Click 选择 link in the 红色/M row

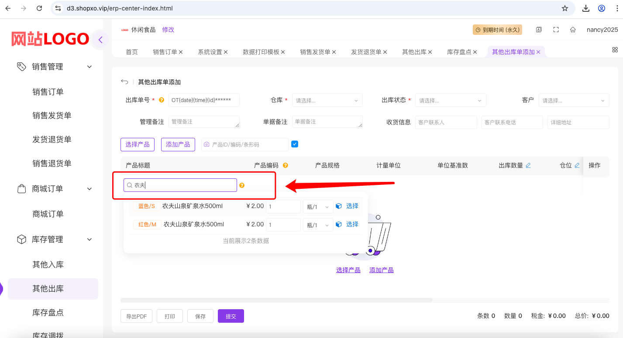352,224
